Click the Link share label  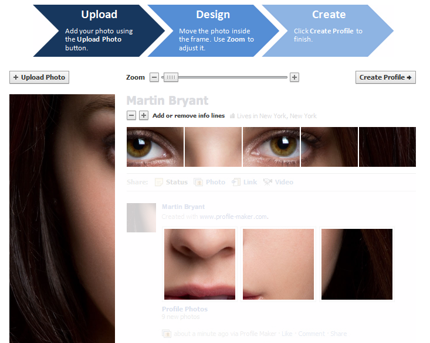coord(250,182)
